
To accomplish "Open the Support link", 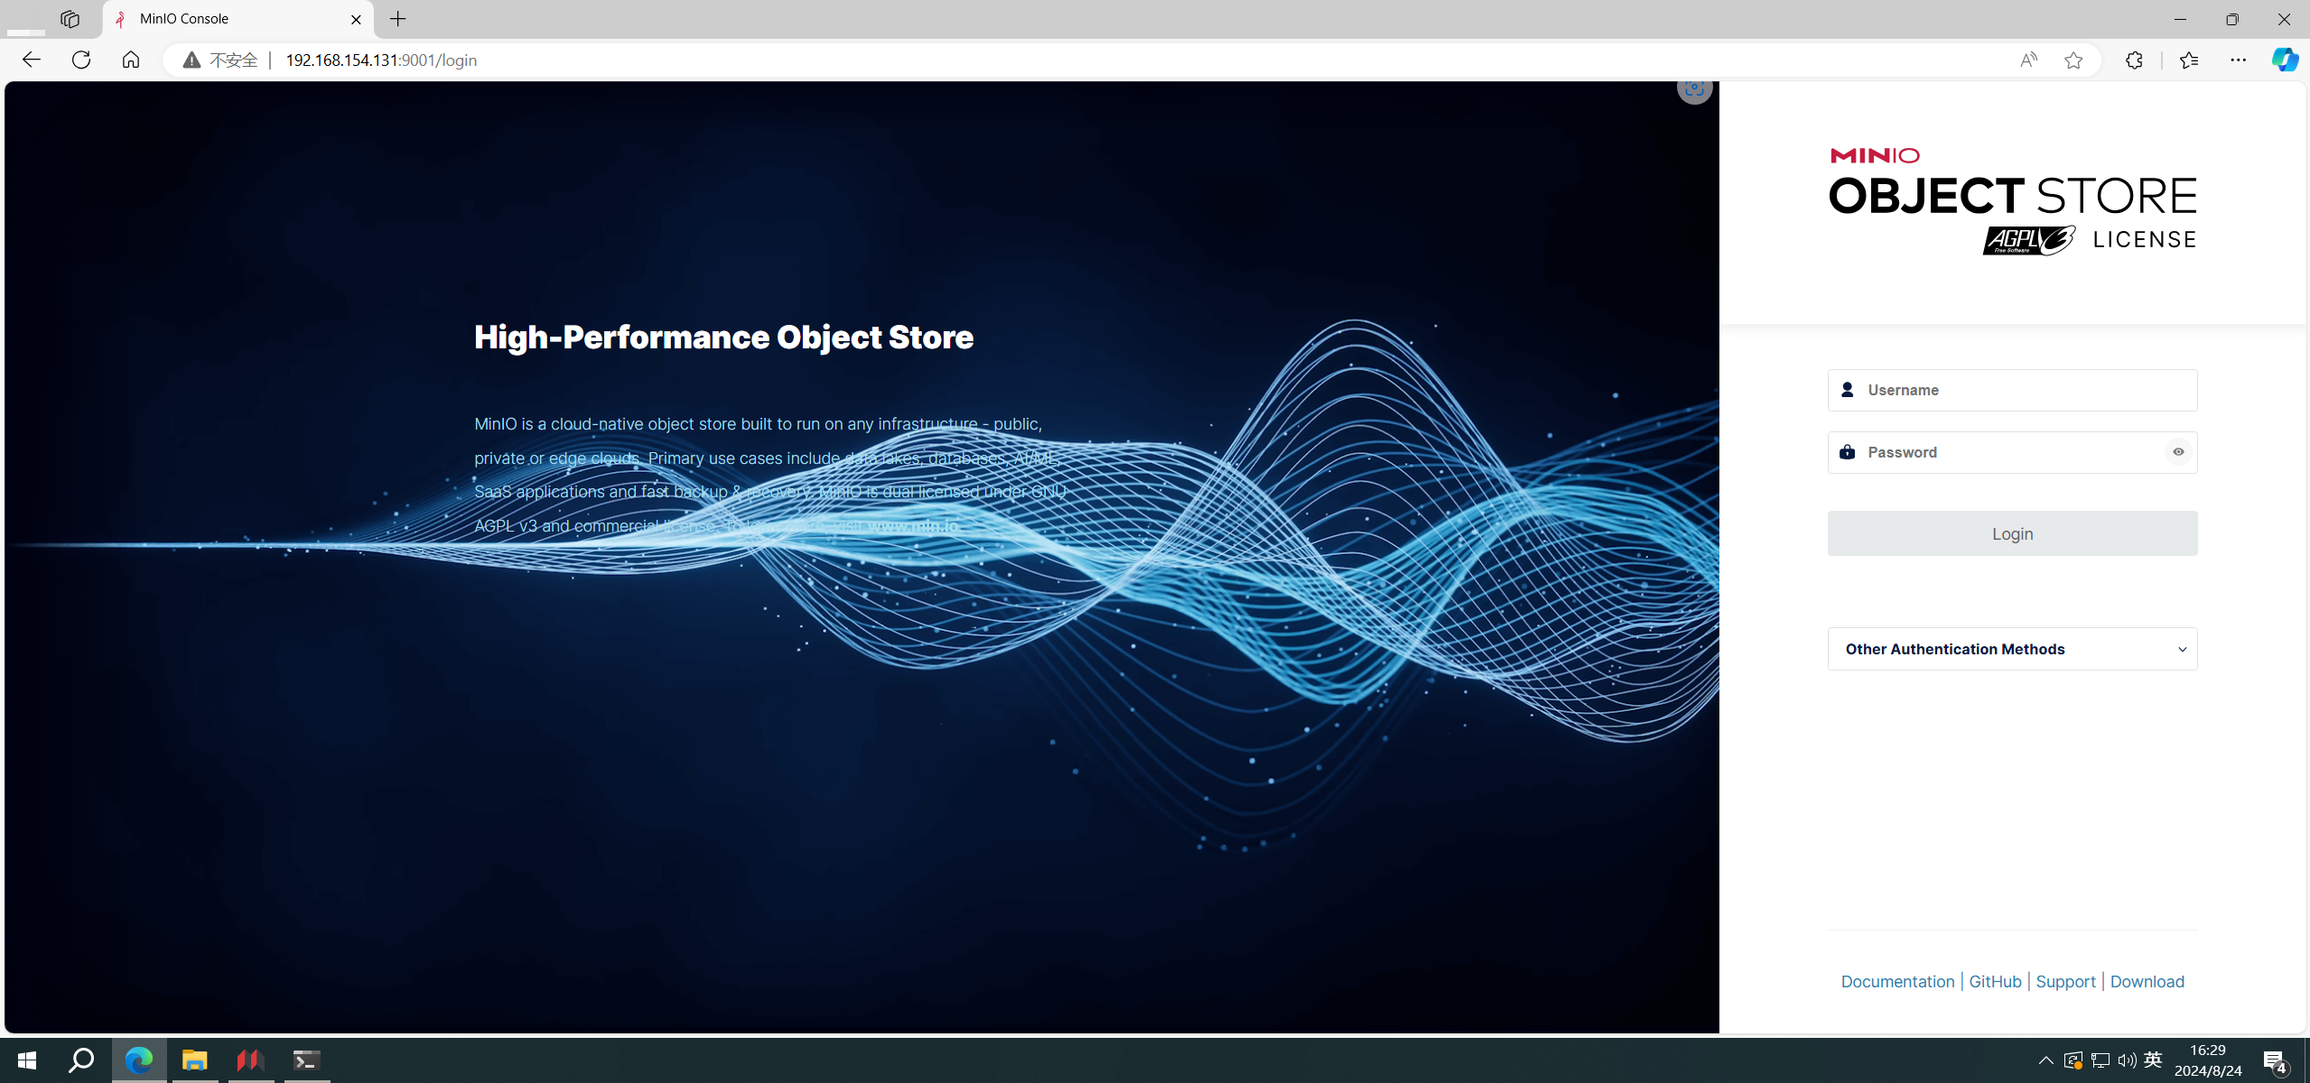I will point(2065,981).
